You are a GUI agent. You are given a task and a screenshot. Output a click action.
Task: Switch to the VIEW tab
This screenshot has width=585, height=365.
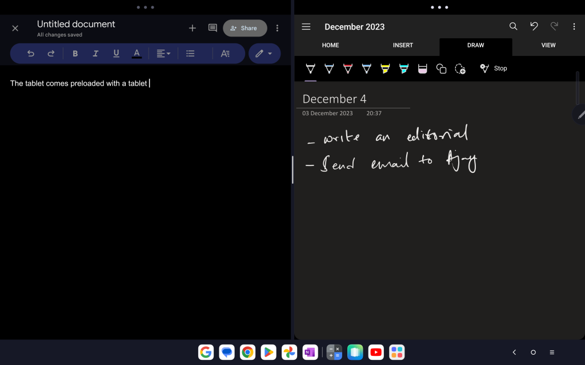(548, 45)
